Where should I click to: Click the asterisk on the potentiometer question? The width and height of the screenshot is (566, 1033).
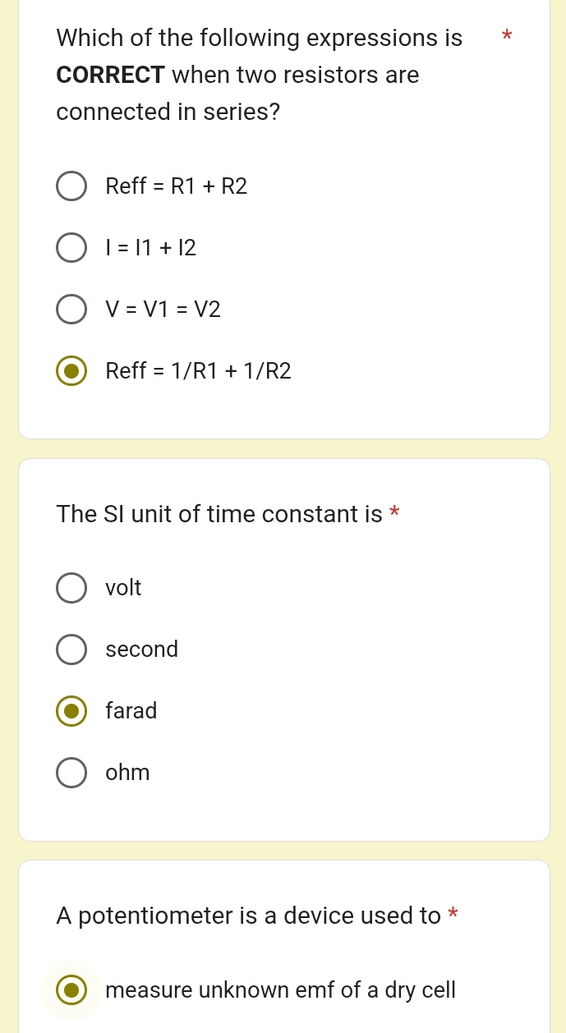point(453,914)
